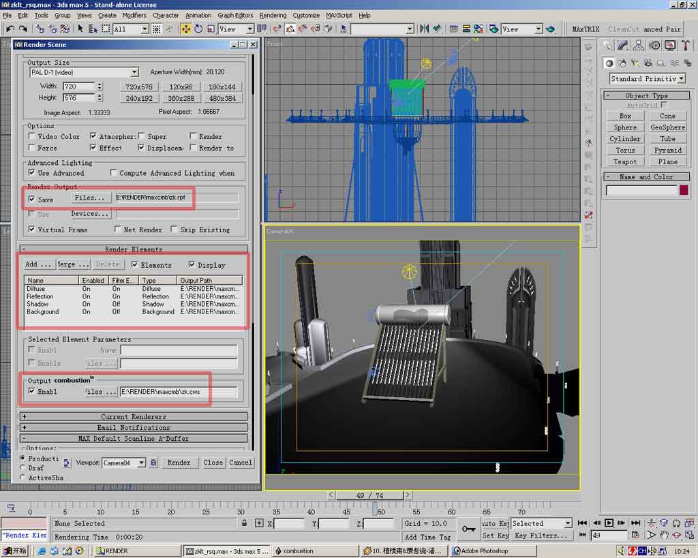Select the Select and Rotate tool
698x558 pixels.
click(x=198, y=29)
